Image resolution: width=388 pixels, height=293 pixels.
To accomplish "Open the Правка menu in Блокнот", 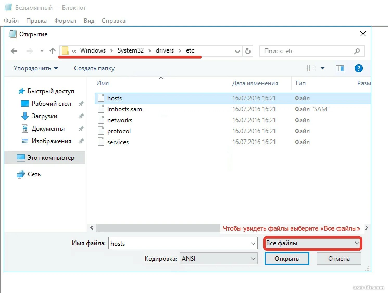I will (36, 21).
